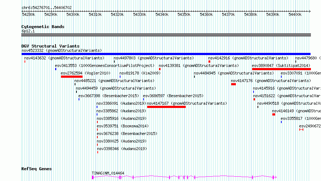Open variant nsv4485221 label

coord(114,81)
